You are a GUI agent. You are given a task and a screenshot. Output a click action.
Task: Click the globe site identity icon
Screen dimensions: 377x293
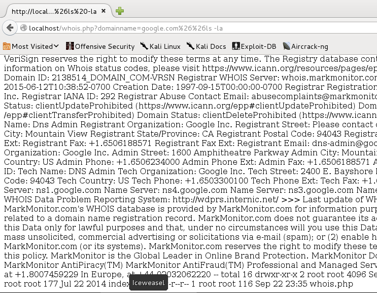[x=24, y=28]
